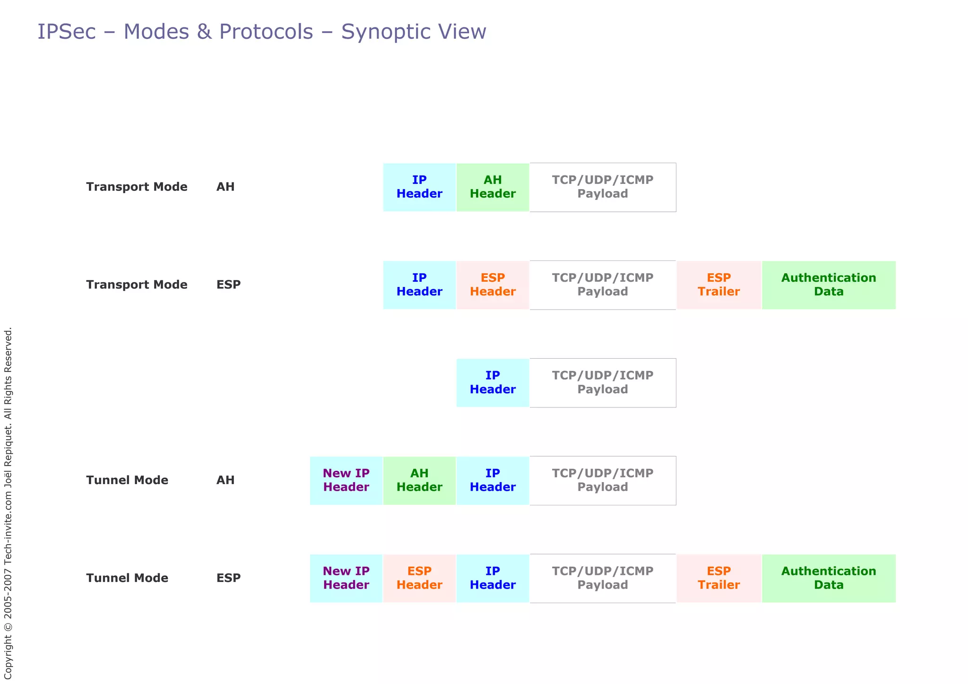Click the ESP Header box in Transport Mode row
This screenshot has width=968, height=684.
coord(493,285)
